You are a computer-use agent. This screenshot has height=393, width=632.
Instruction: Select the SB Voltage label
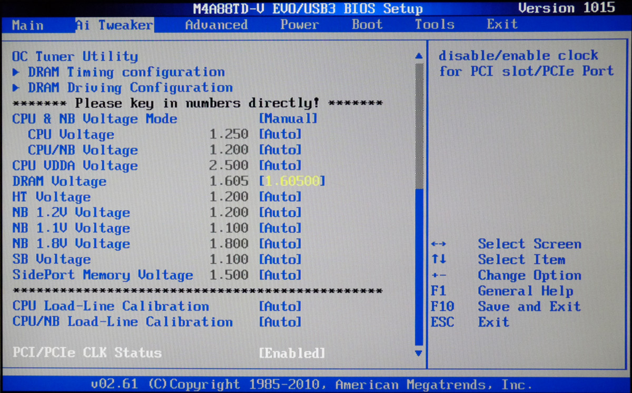coord(51,259)
